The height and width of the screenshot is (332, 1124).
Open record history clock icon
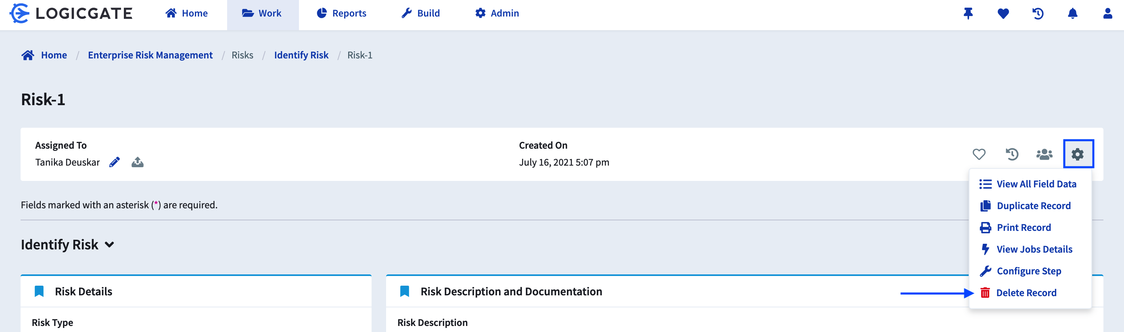(x=1011, y=154)
